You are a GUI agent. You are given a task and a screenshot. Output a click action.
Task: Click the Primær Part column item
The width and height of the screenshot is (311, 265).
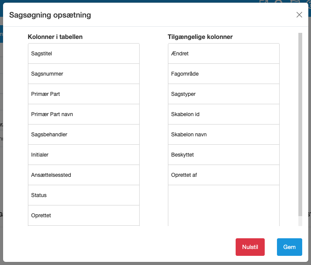tap(83, 94)
